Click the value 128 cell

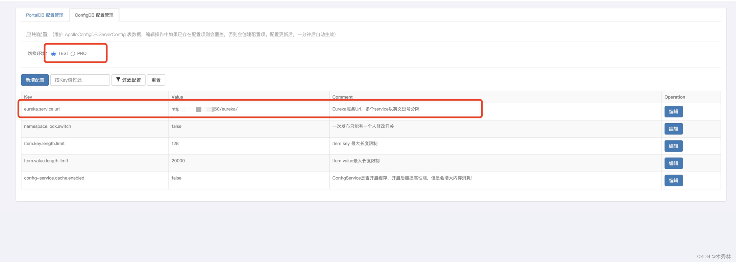[x=249, y=146]
